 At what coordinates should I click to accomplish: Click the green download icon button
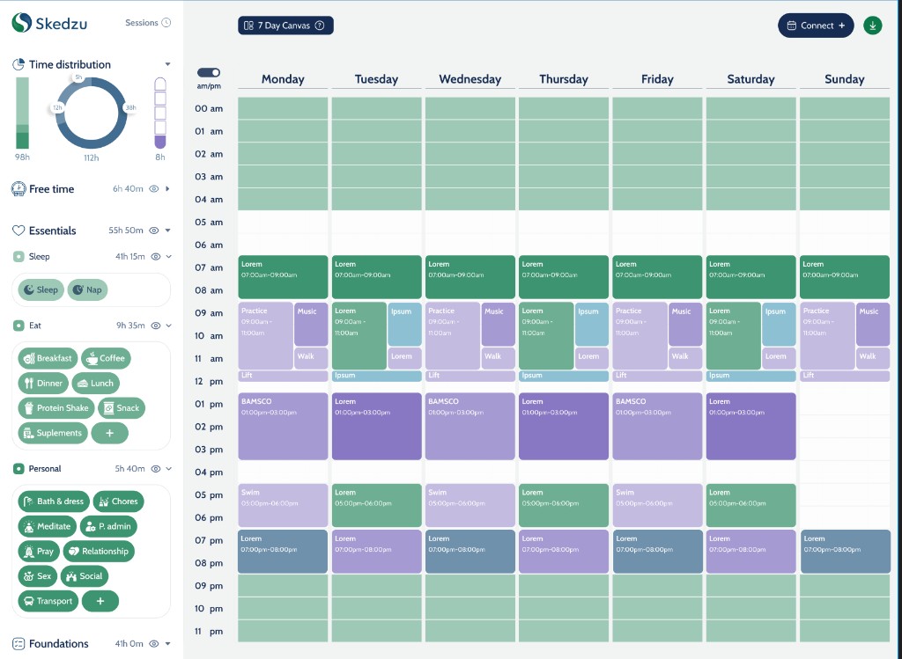click(873, 26)
